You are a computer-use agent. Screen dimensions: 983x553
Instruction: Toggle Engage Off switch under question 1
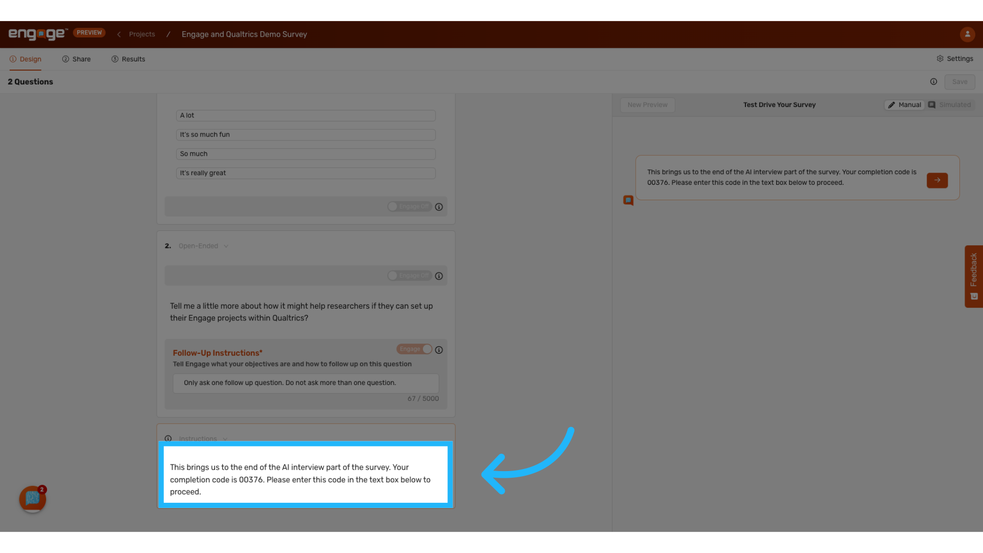click(409, 206)
